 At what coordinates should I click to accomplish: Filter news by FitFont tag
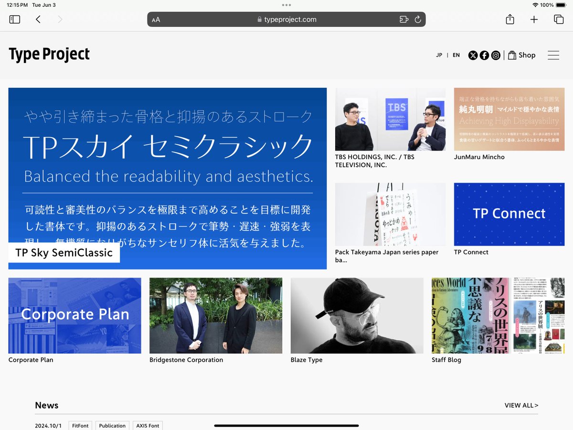coord(81,425)
